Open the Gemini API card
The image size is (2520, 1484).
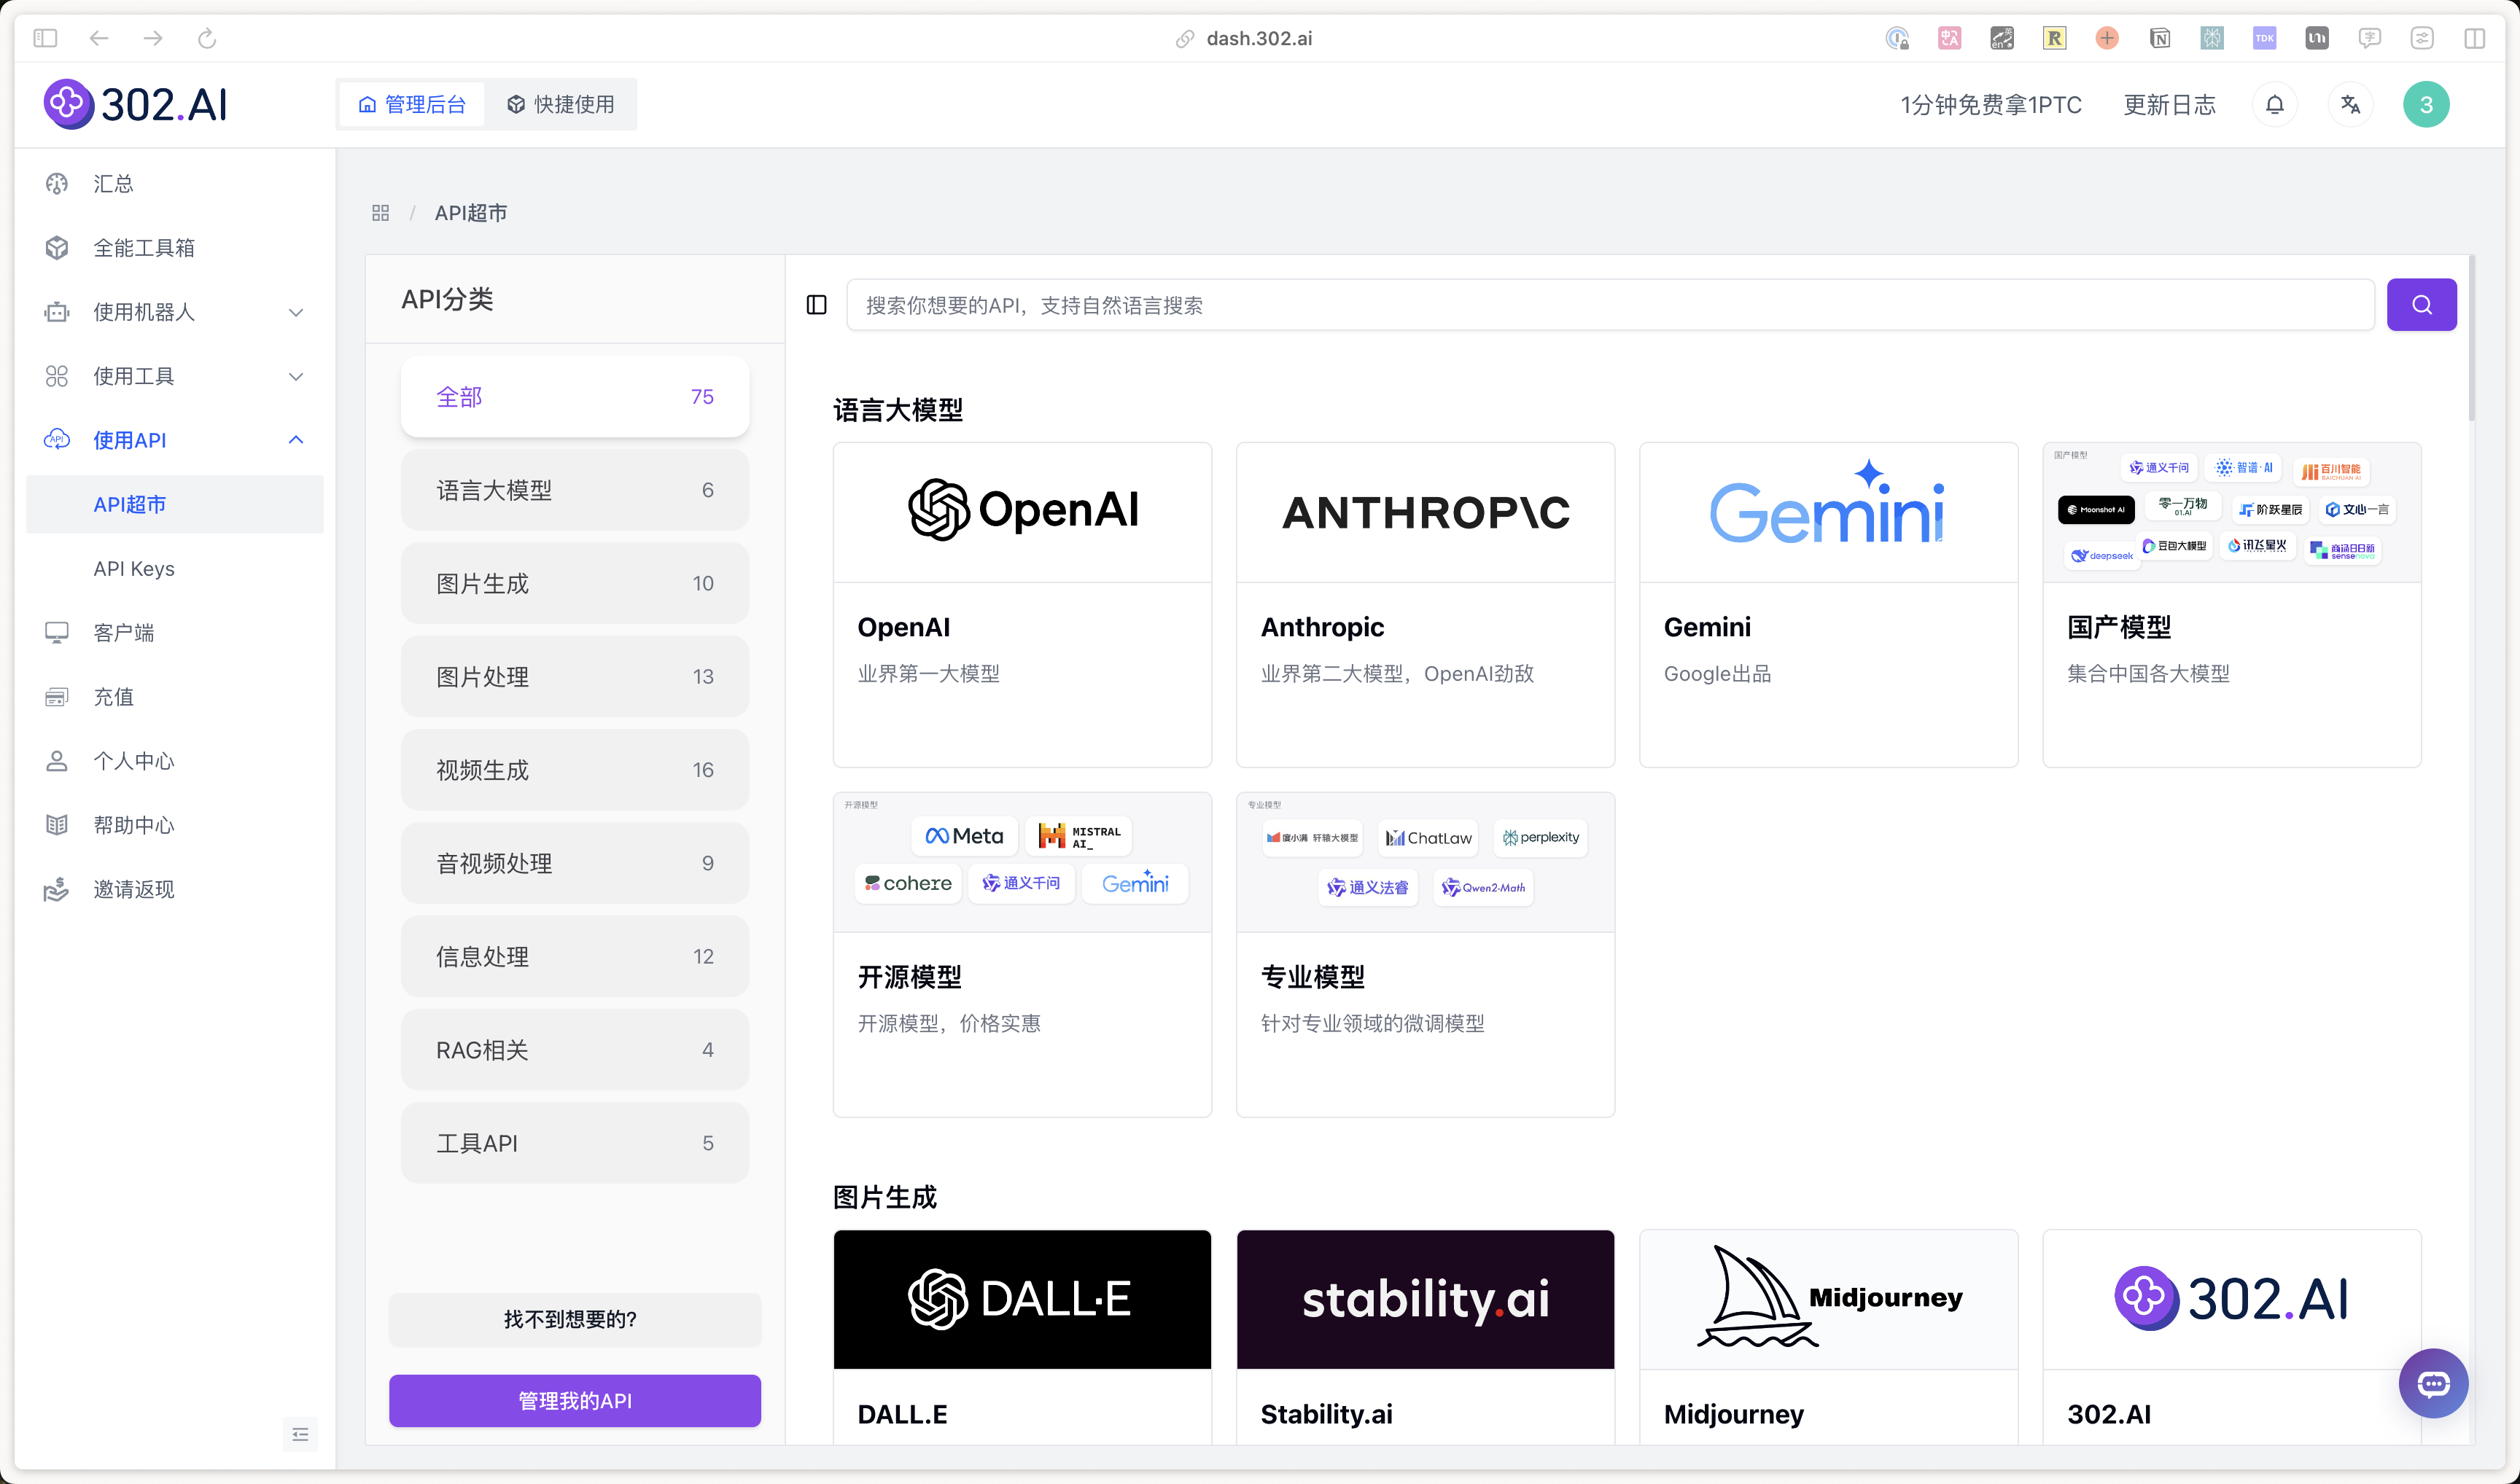tap(1829, 605)
